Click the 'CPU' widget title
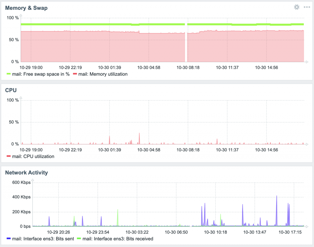 (x=11, y=90)
